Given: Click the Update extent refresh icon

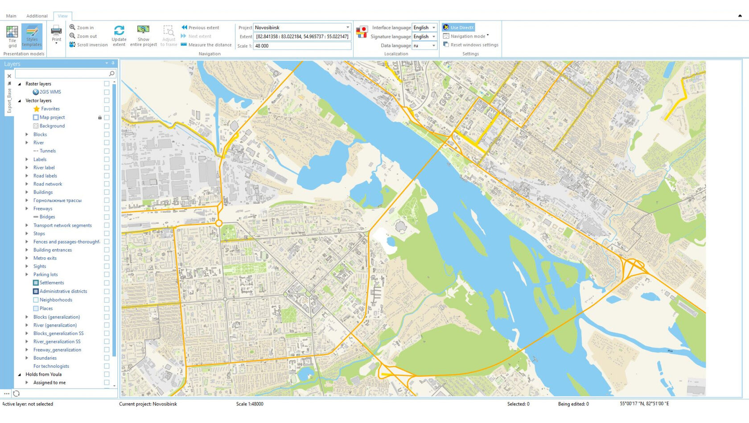Looking at the screenshot, I should tap(119, 30).
